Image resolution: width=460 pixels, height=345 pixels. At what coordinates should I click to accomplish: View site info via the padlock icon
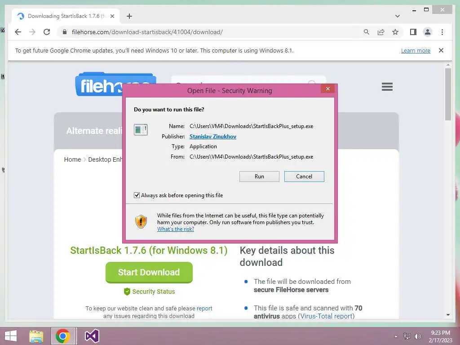[x=65, y=32]
